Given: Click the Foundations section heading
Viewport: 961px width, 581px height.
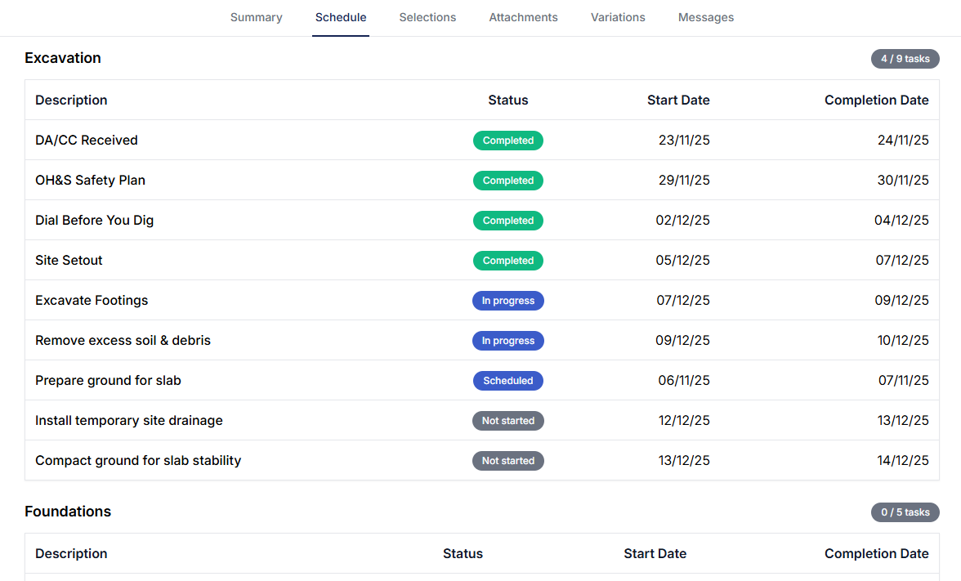Looking at the screenshot, I should pyautogui.click(x=68, y=512).
